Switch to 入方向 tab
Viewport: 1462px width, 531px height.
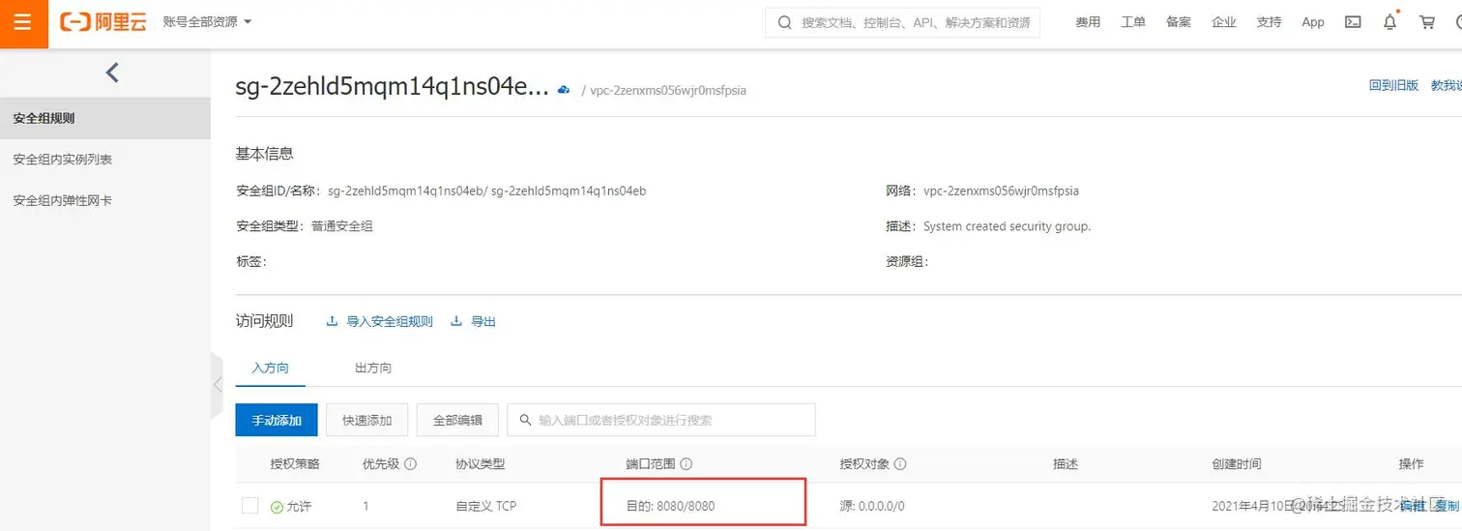pos(271,369)
